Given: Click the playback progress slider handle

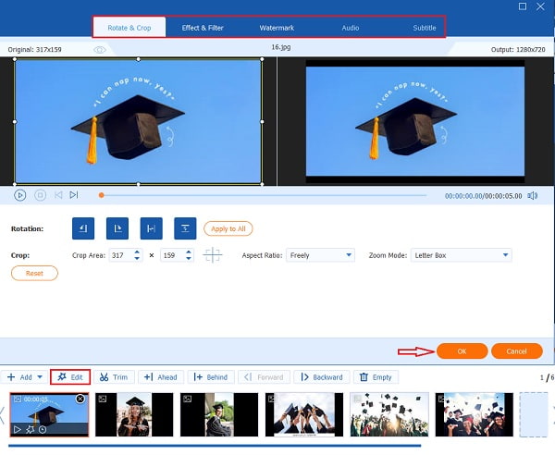Looking at the screenshot, I should [x=101, y=195].
